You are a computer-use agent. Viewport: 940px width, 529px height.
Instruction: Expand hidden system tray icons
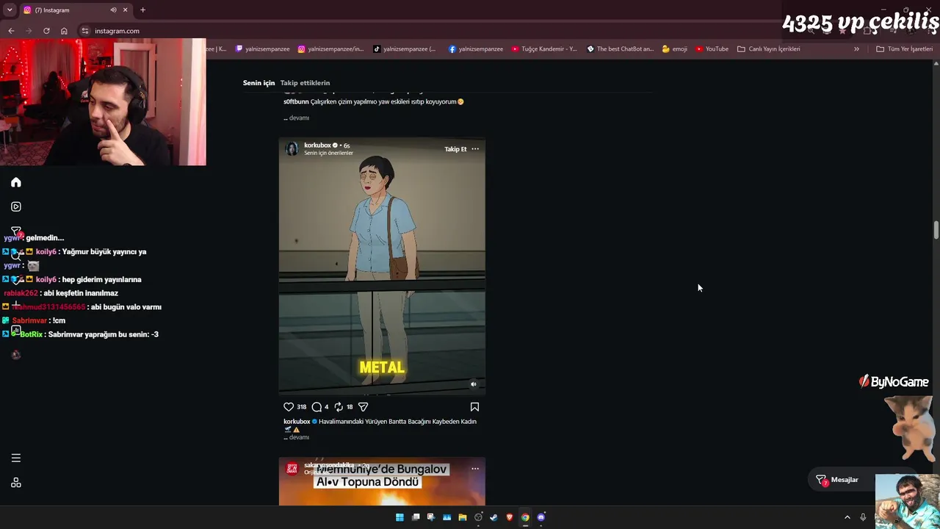tap(847, 517)
